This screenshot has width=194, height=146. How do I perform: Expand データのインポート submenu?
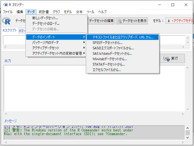(x=56, y=37)
